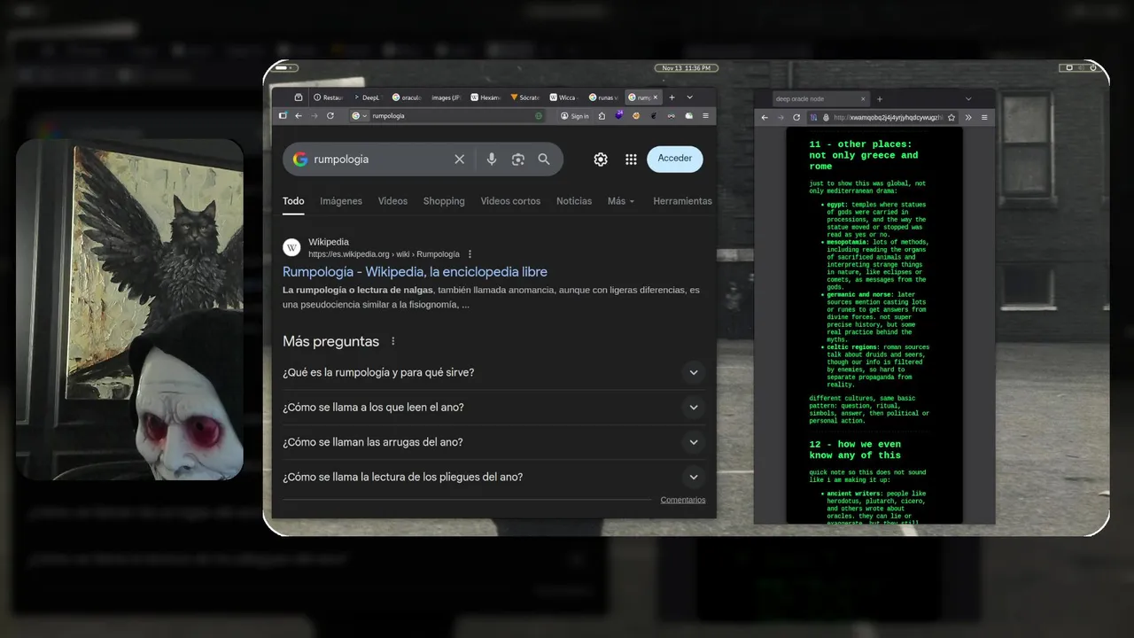Image resolution: width=1134 pixels, height=638 pixels.
Task: Reload the Google results page
Action: [x=330, y=116]
